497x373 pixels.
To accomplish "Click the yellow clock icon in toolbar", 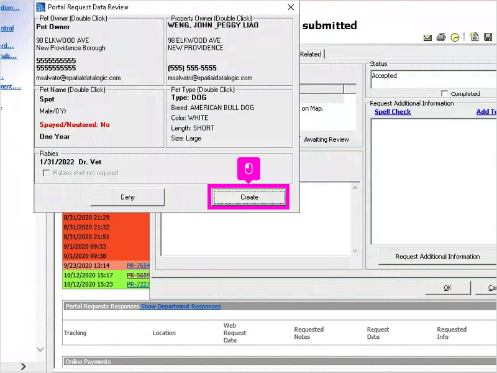I will [455, 37].
